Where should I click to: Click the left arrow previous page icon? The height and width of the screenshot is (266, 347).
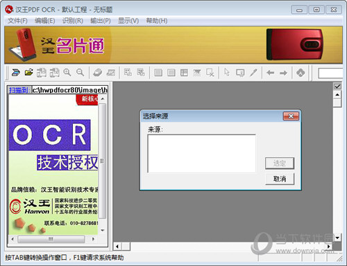tap(270, 73)
